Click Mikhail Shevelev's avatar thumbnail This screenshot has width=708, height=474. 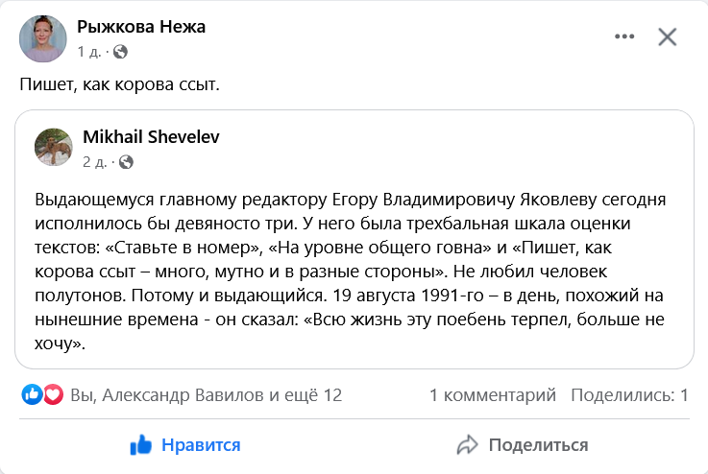(x=54, y=147)
